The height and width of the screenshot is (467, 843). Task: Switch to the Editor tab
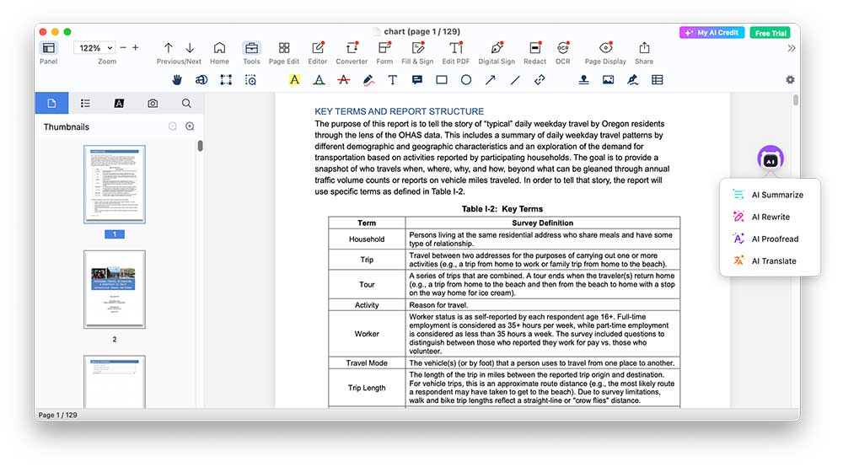point(318,52)
